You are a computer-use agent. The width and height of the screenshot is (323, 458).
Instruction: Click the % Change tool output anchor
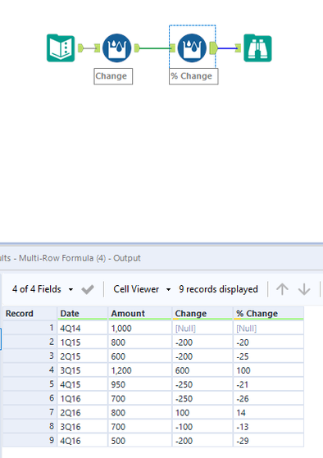coord(213,48)
